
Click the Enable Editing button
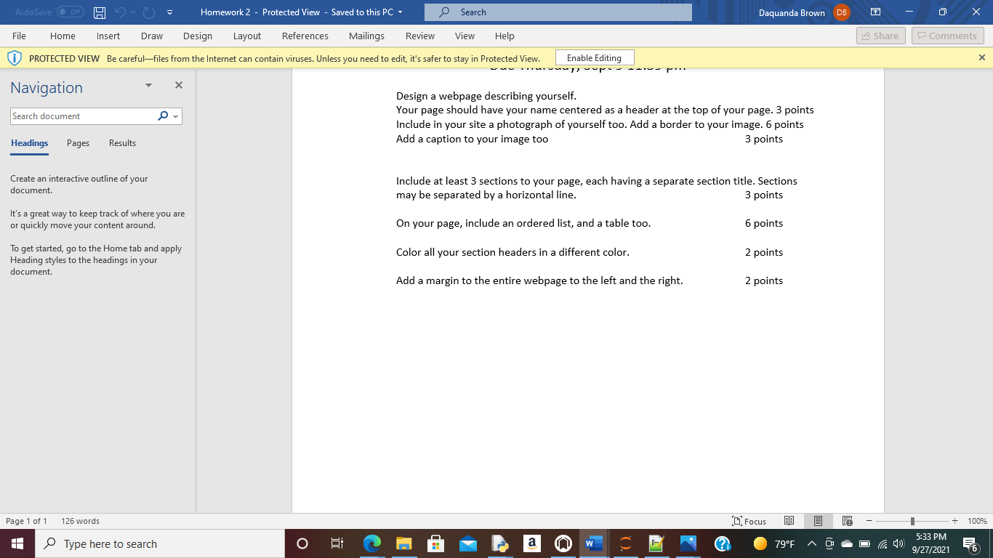594,57
